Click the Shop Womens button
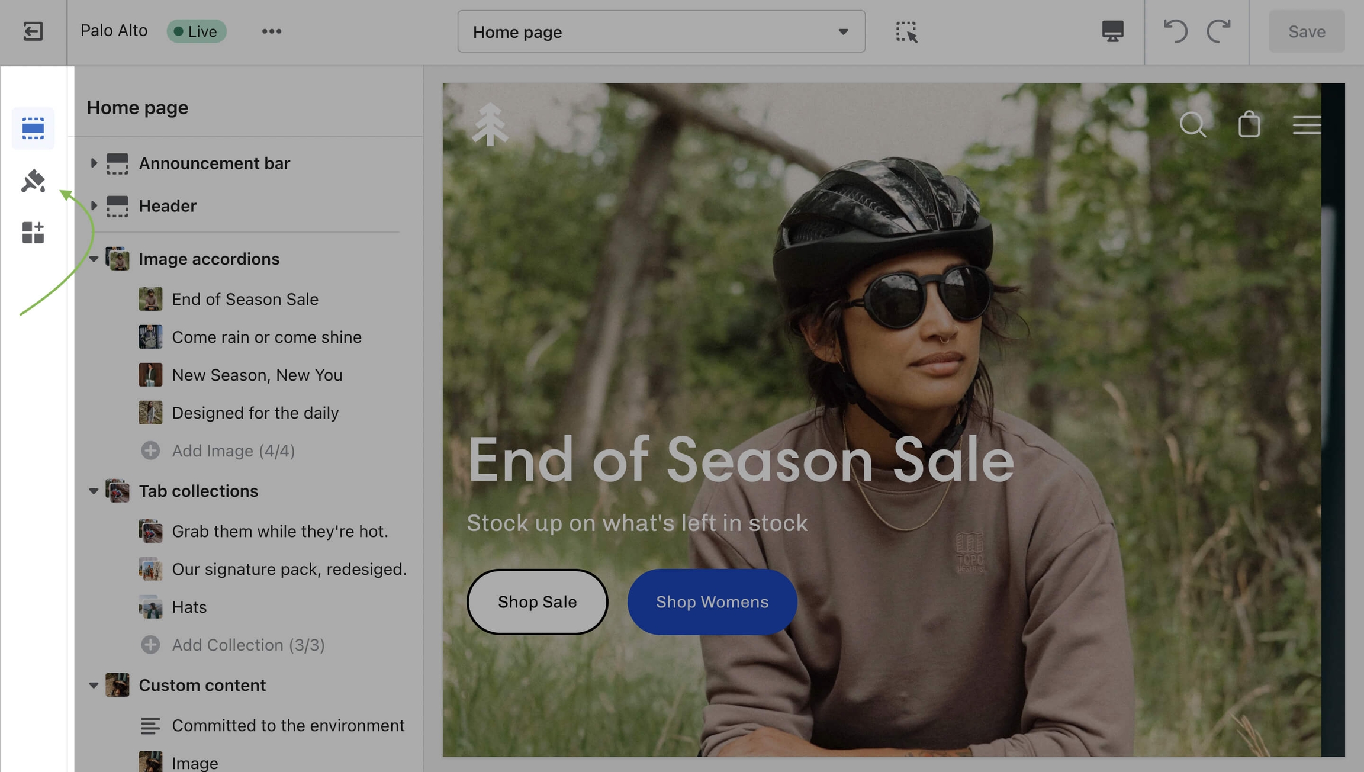Viewport: 1364px width, 772px height. click(712, 601)
